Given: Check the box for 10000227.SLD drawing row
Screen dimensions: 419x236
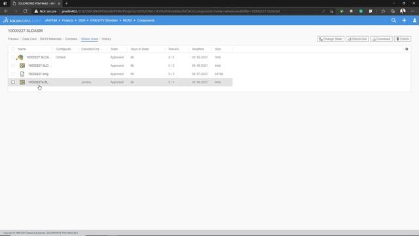Looking at the screenshot, I should pyautogui.click(x=13, y=66).
